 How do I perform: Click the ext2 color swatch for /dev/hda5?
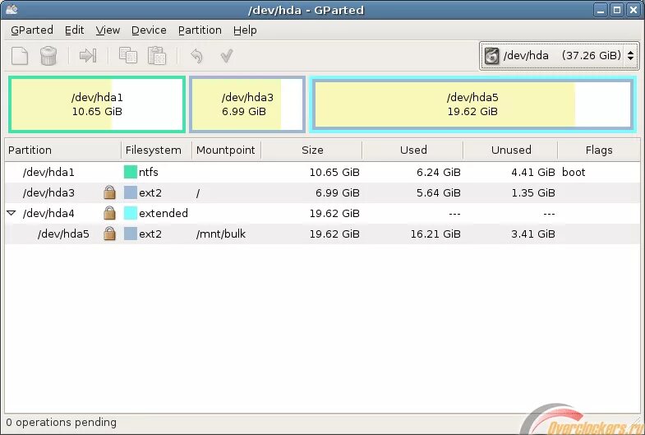(131, 234)
